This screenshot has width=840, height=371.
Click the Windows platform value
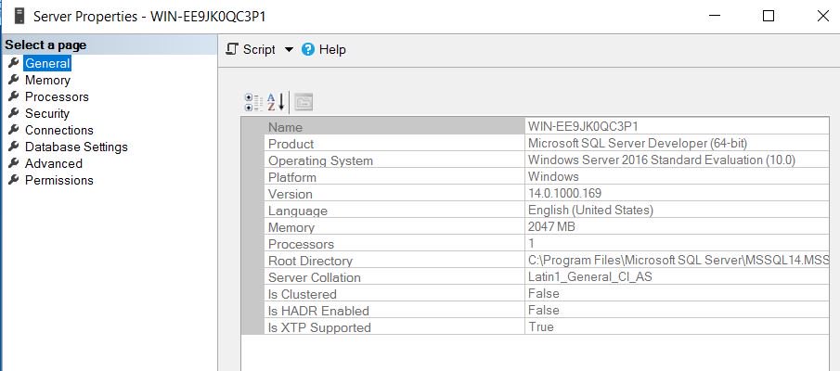(x=553, y=176)
